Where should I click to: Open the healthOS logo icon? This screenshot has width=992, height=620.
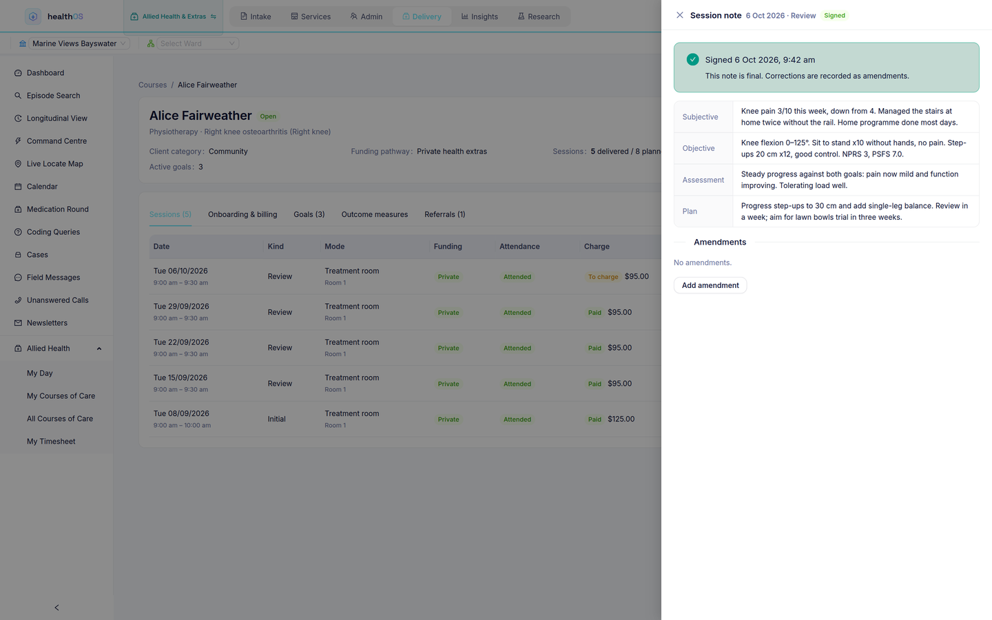pos(33,17)
